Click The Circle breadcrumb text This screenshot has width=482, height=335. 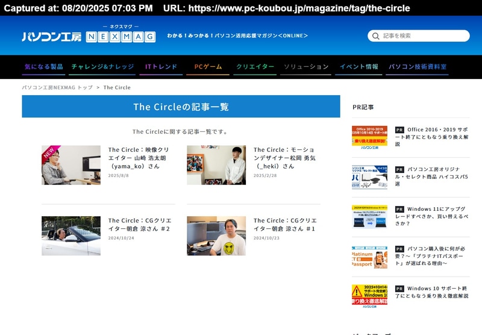(117, 87)
